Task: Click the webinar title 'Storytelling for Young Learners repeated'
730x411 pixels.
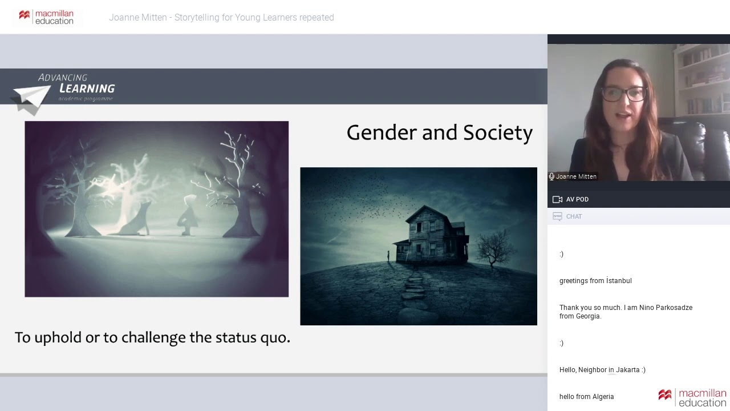Action: (221, 18)
